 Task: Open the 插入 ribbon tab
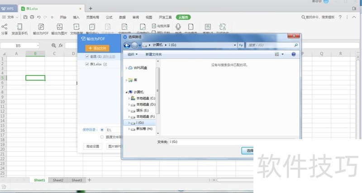pyautogui.click(x=76, y=17)
